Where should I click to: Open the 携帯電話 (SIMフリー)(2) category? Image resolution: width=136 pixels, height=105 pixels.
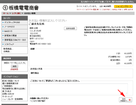click(14, 40)
